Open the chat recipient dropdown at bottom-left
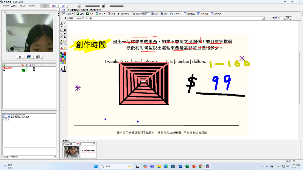The height and width of the screenshot is (170, 303). (x=55, y=157)
